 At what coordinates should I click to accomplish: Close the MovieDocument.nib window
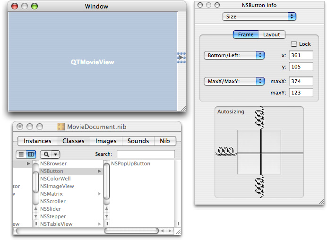pyautogui.click(x=20, y=127)
